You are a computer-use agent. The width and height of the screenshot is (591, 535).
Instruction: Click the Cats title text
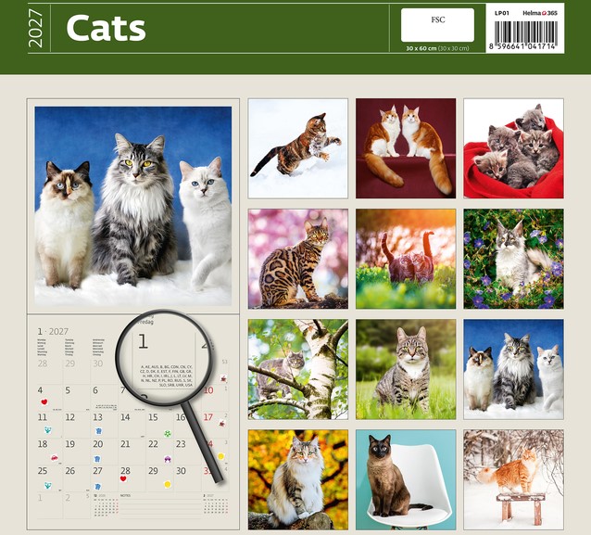point(106,28)
